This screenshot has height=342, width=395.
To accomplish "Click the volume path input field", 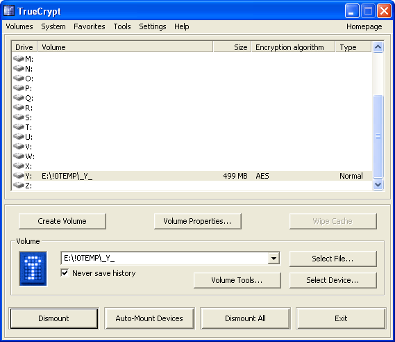I will tap(165, 258).
